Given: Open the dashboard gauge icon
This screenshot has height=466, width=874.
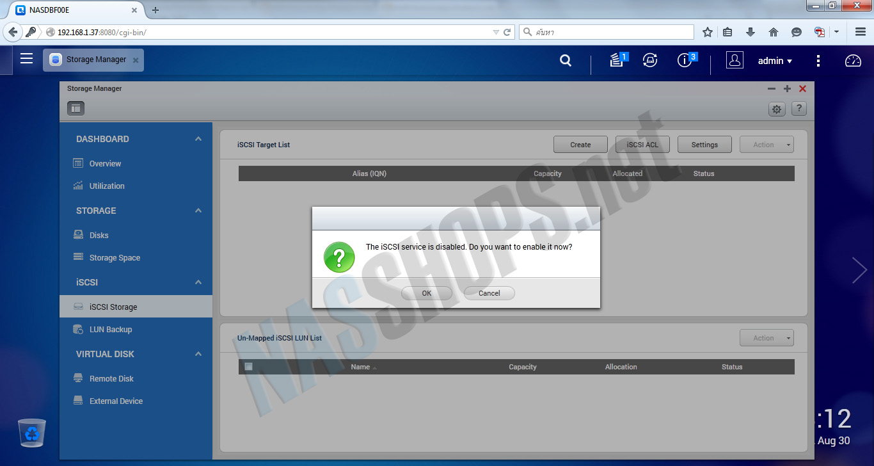Looking at the screenshot, I should pos(853,61).
